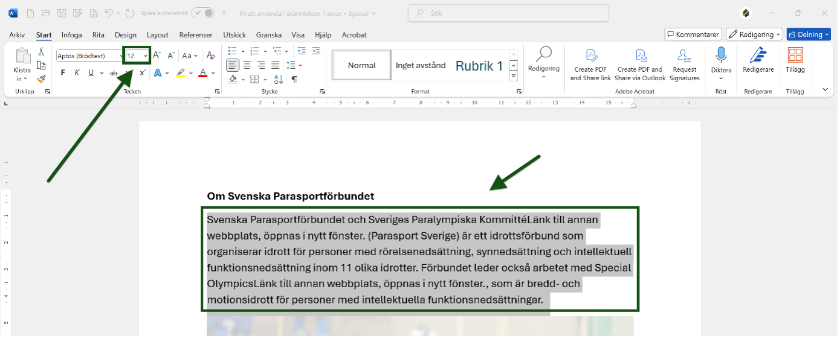Click the user account avatar
This screenshot has width=840, height=339.
tap(746, 13)
